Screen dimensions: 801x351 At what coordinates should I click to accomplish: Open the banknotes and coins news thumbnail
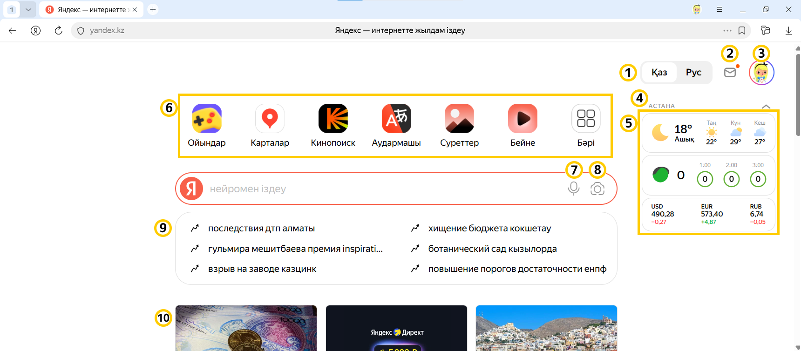point(246,328)
